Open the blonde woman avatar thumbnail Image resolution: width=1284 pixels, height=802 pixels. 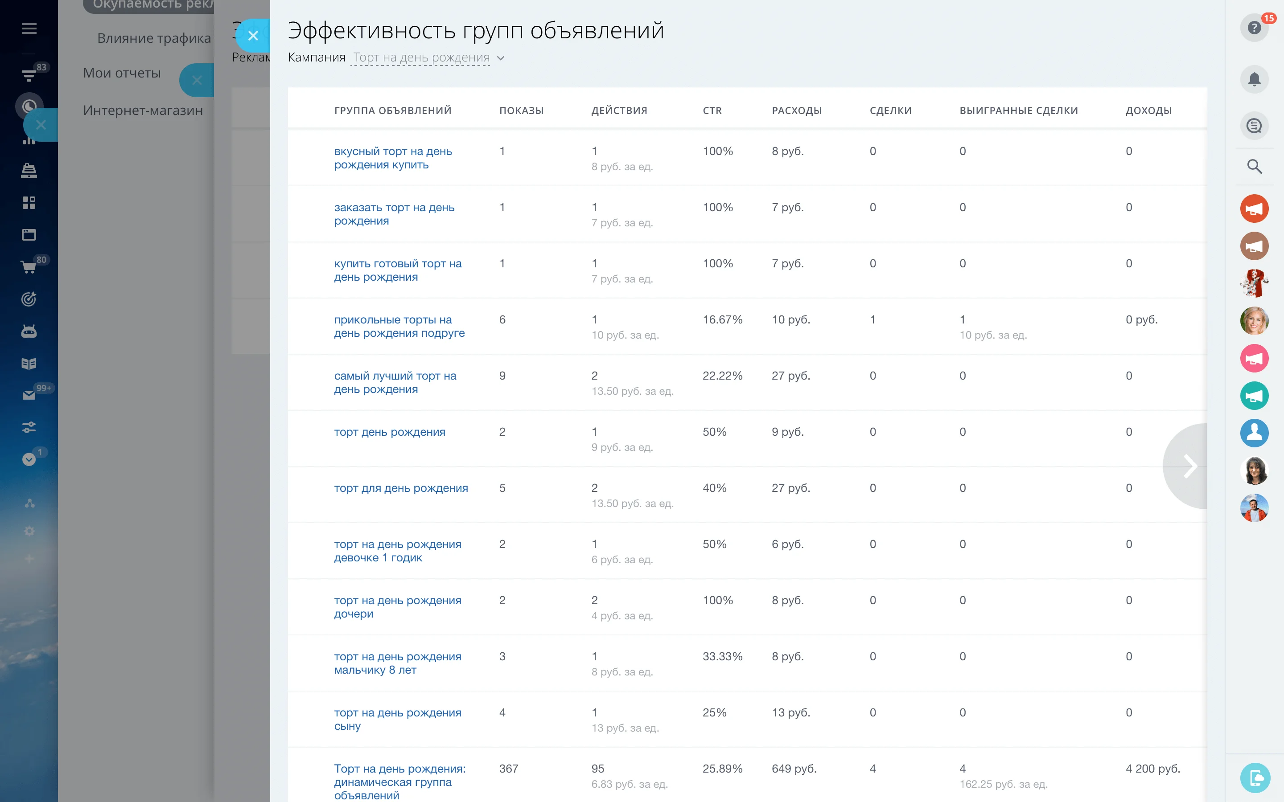pyautogui.click(x=1254, y=320)
